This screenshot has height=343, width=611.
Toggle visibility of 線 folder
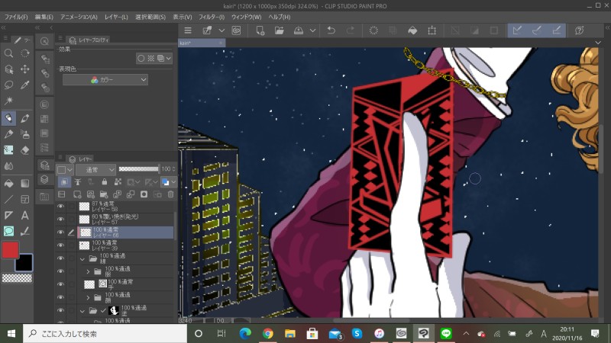tap(60, 258)
